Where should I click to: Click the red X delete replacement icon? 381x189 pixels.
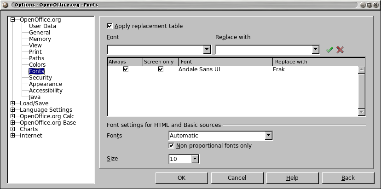point(340,50)
